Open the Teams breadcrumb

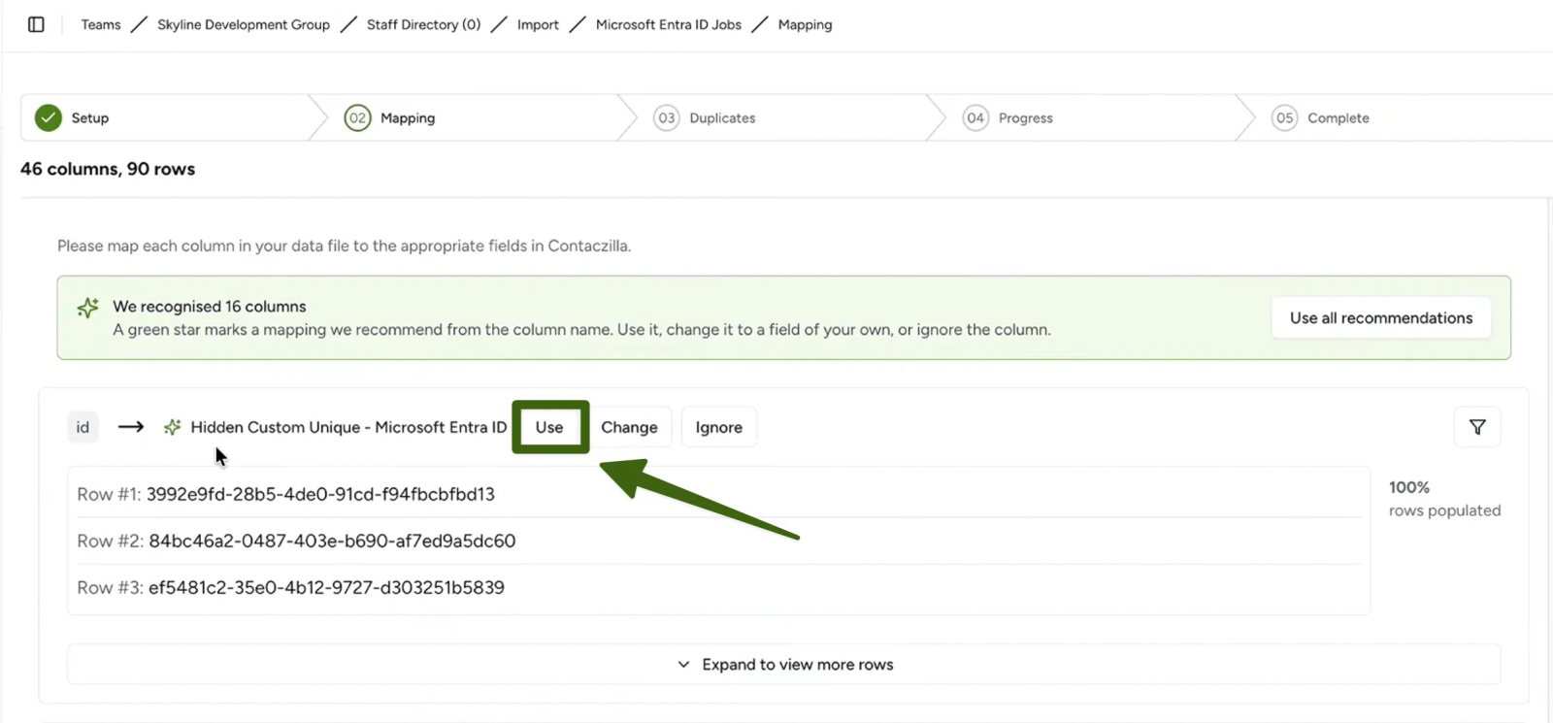click(x=101, y=24)
